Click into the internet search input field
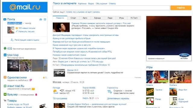193x108 pixels. (x=111, y=8)
